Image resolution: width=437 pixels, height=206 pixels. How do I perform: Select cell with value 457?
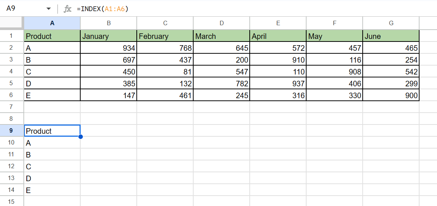pyautogui.click(x=334, y=48)
